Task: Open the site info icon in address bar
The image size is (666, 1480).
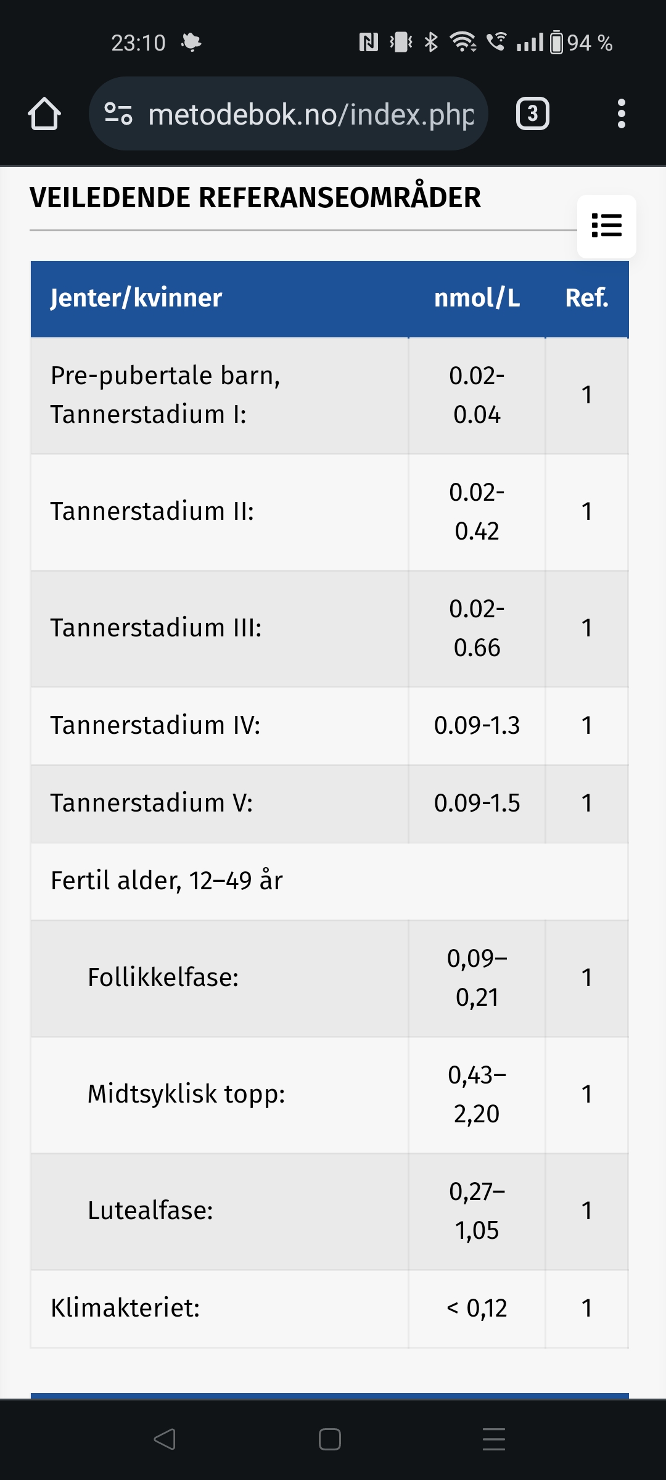Action: click(118, 114)
